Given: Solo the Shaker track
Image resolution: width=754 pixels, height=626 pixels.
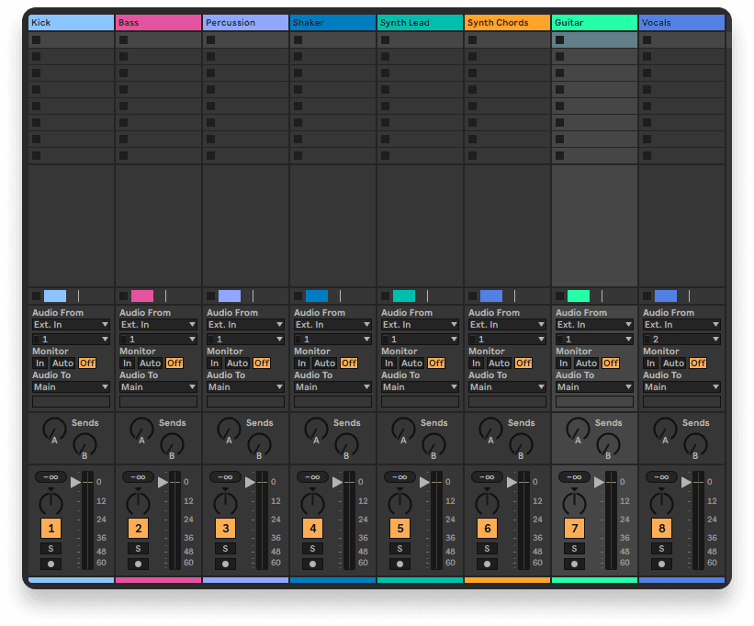Looking at the screenshot, I should point(312,549).
